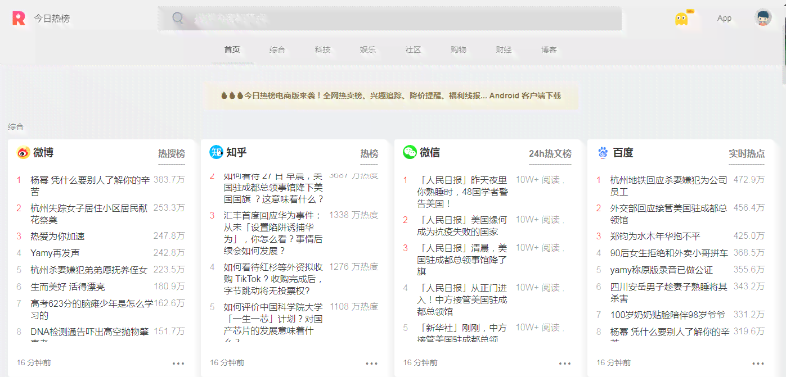This screenshot has height=377, width=786.
Task: Click the 16 分钟前 timestamp on 微博 card
Action: [34, 363]
